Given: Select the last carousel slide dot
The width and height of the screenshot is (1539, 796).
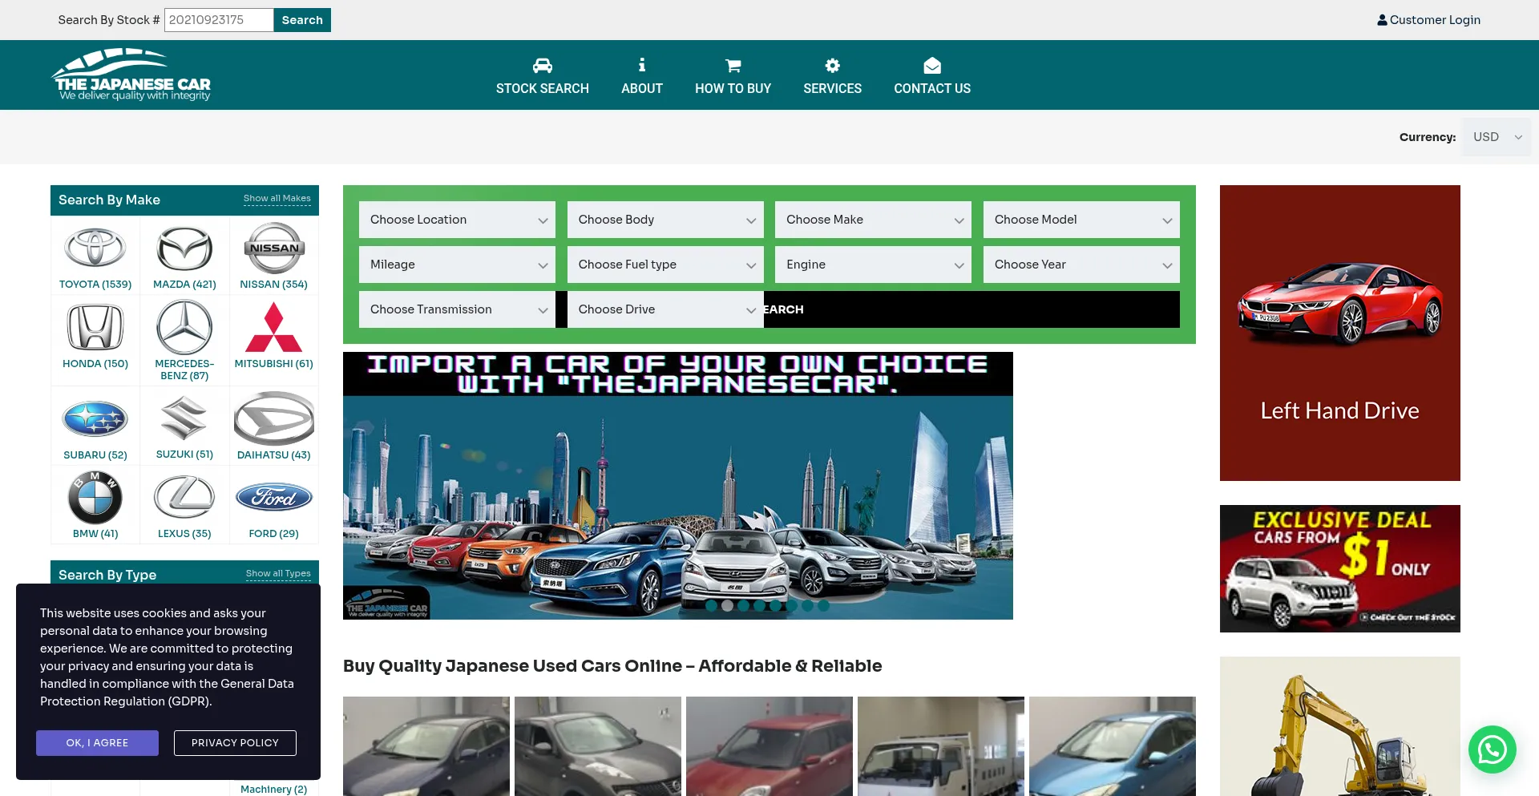Looking at the screenshot, I should (823, 606).
